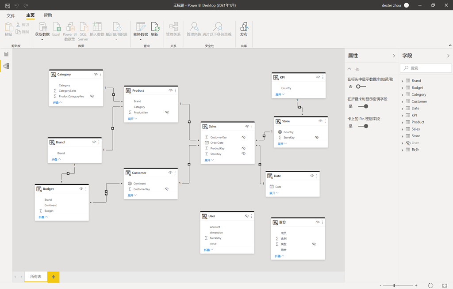453x289 pixels.
Task: Select the 拆分 table card header
Action: (x=298, y=222)
